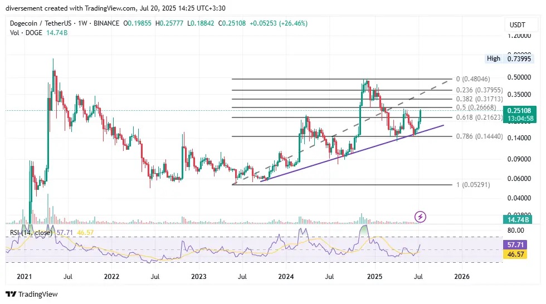Click the RSI moving average tag 46.57
The height and width of the screenshot is (304, 546).
[515, 254]
